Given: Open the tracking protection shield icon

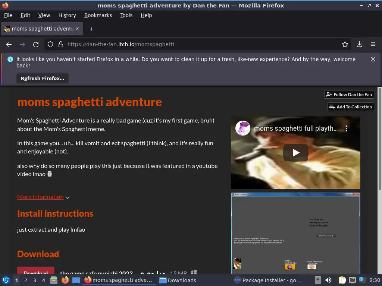Looking at the screenshot, I should [x=50, y=45].
